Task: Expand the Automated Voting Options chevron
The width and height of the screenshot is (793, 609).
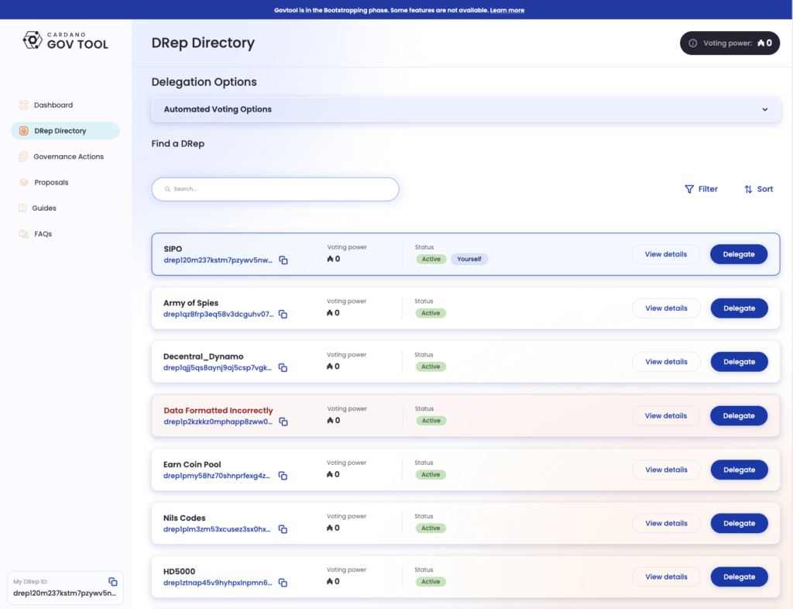Action: (765, 109)
